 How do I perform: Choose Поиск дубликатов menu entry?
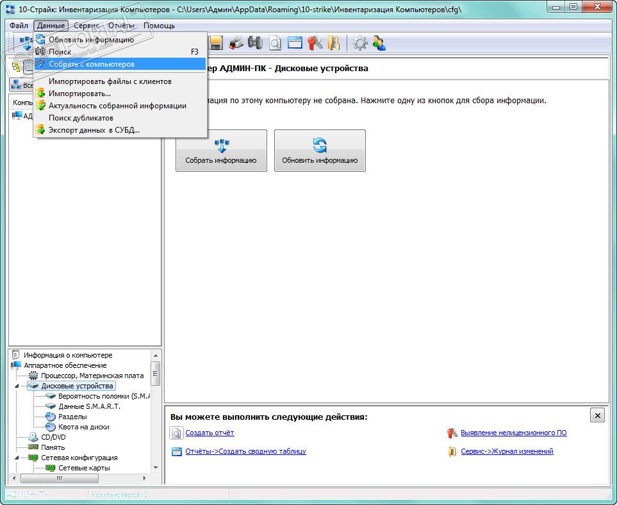pyautogui.click(x=120, y=118)
